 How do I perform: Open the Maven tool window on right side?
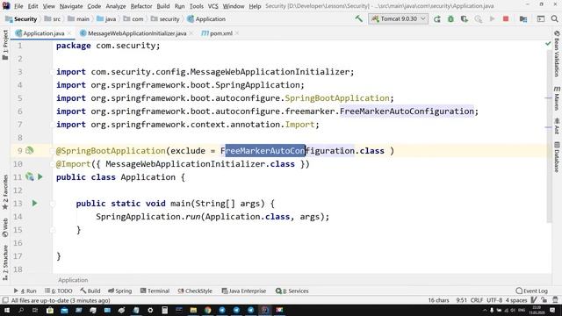pyautogui.click(x=557, y=97)
